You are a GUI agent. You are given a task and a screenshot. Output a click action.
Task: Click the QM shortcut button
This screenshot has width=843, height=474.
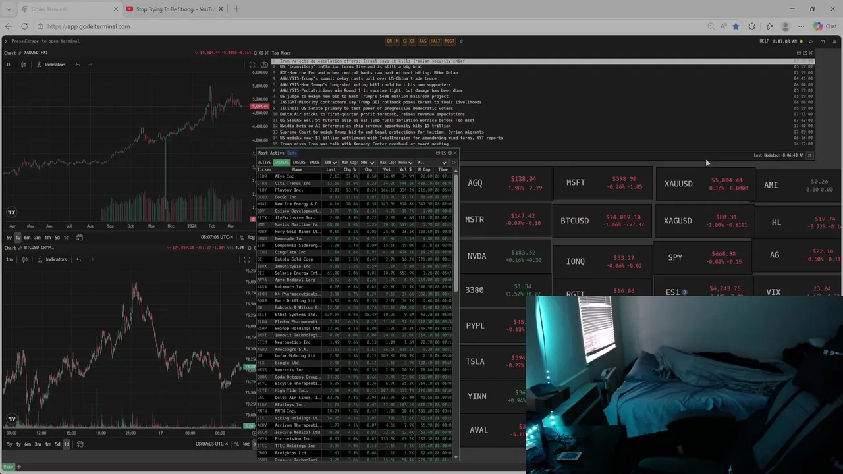[389, 41]
